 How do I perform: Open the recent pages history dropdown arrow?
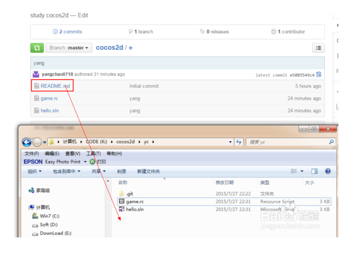tap(45, 142)
